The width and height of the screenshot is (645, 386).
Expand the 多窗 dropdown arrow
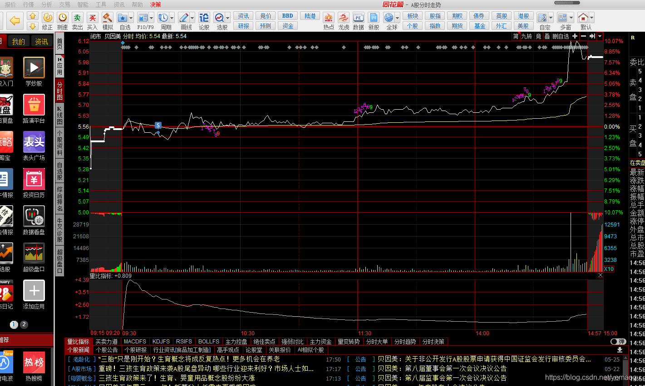pos(571,18)
